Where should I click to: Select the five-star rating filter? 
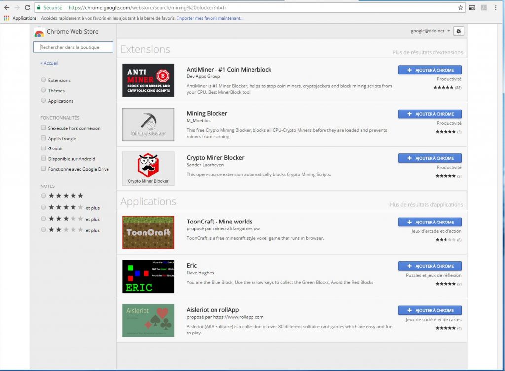(44, 196)
